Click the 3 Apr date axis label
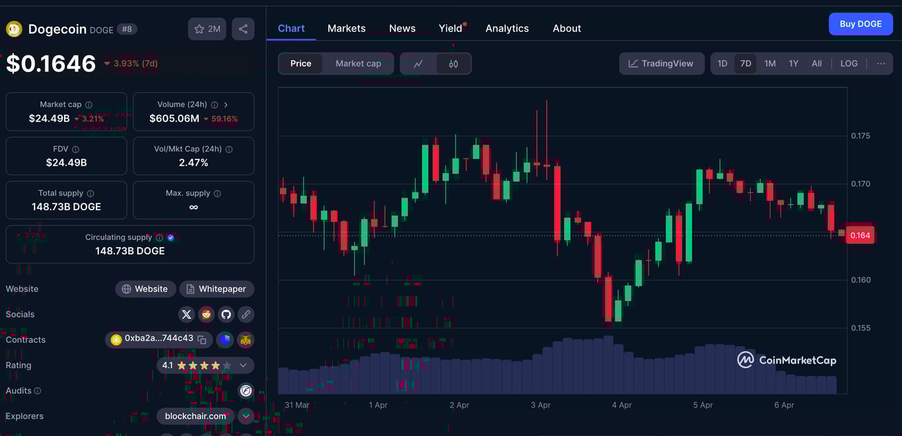Screen dimensions: 902x436 (x=540, y=405)
